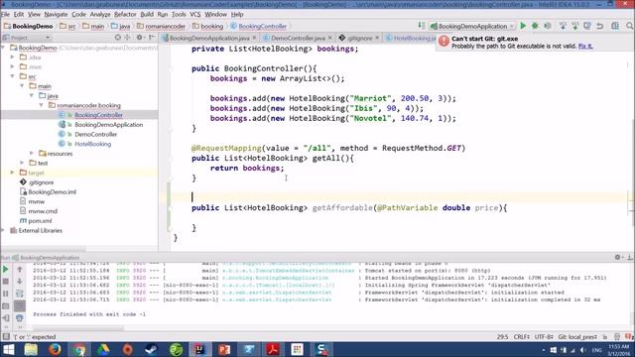The image size is (635, 357).
Task: Hide the Run tool window
Action: (630, 257)
